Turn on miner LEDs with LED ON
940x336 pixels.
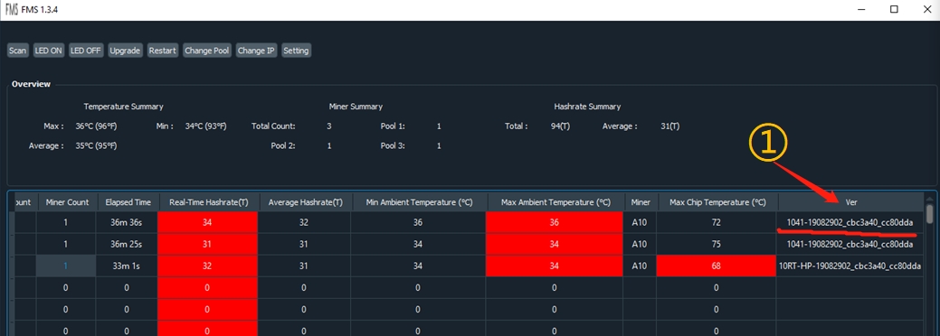pos(49,51)
